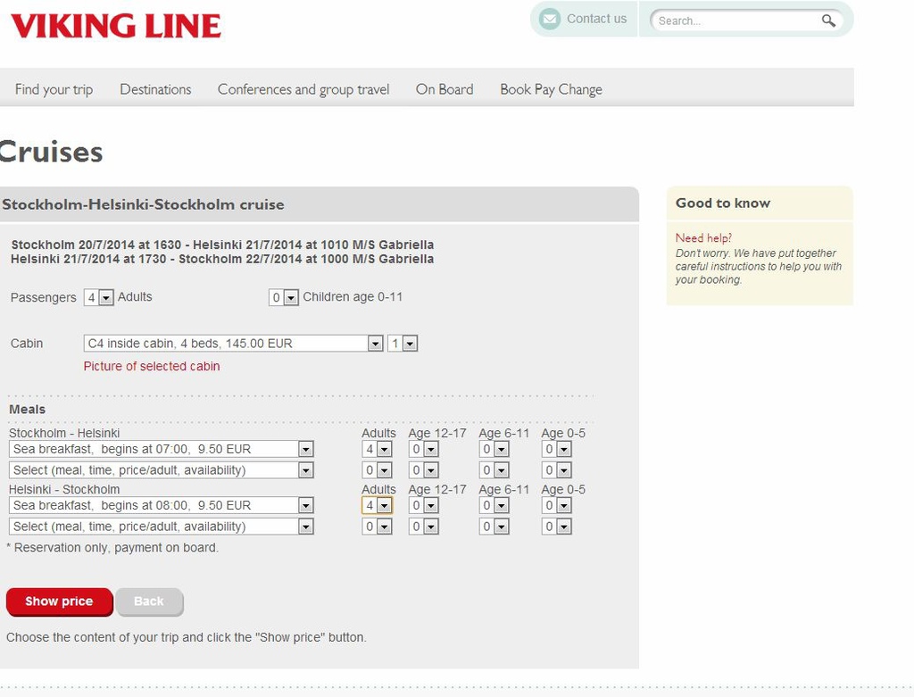View Picture of selected cabin
Viewport: 914px width, 697px height.
(152, 366)
